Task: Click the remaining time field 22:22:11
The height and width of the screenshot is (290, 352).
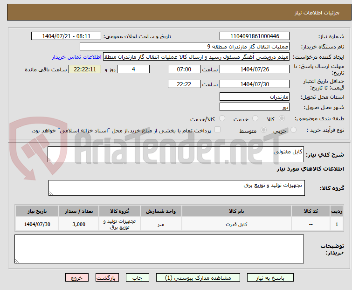Action: pos(85,69)
